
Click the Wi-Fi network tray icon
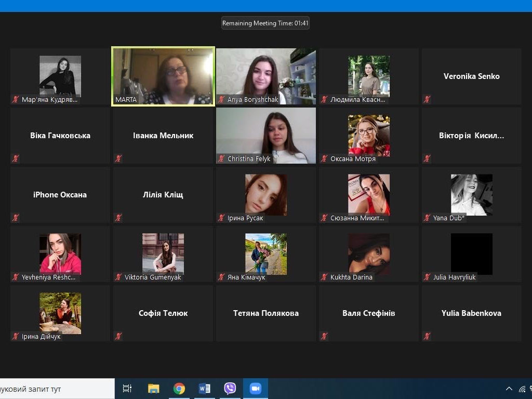[x=522, y=389]
